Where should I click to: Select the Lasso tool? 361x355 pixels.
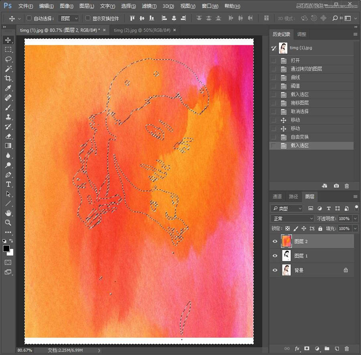click(8, 59)
